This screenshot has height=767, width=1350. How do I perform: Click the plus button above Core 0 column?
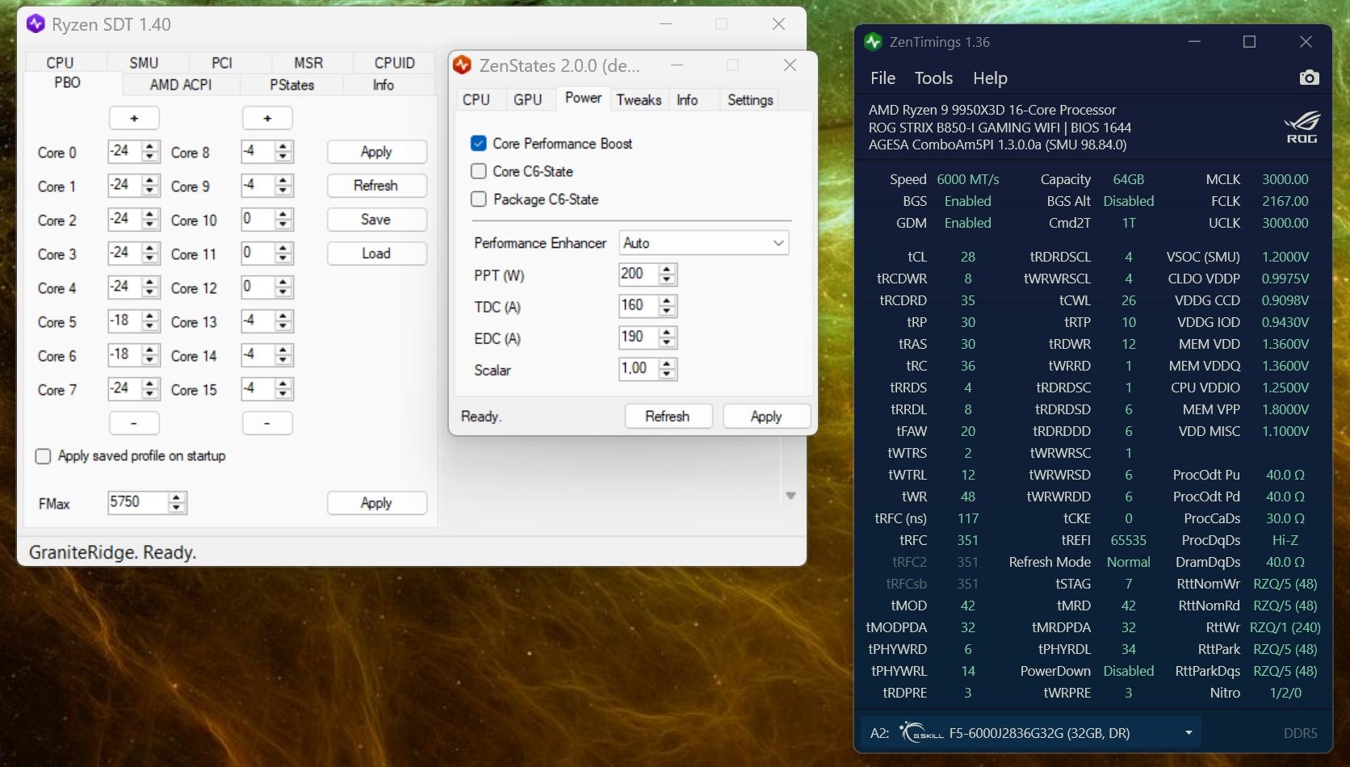click(134, 118)
